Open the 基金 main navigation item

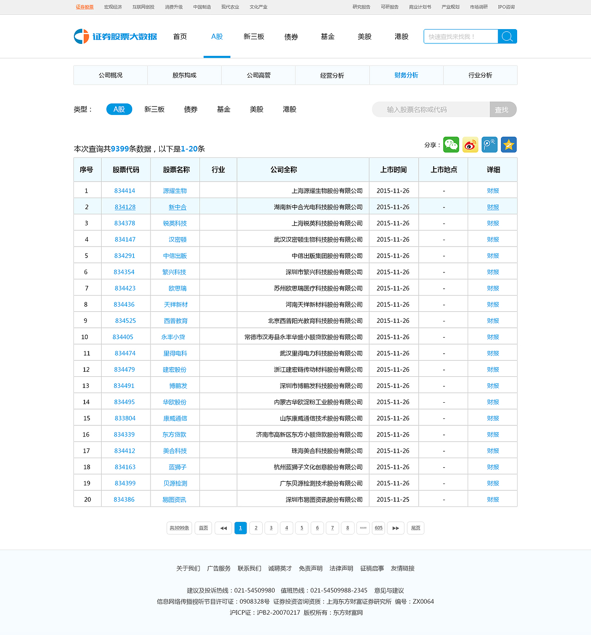[x=328, y=36]
